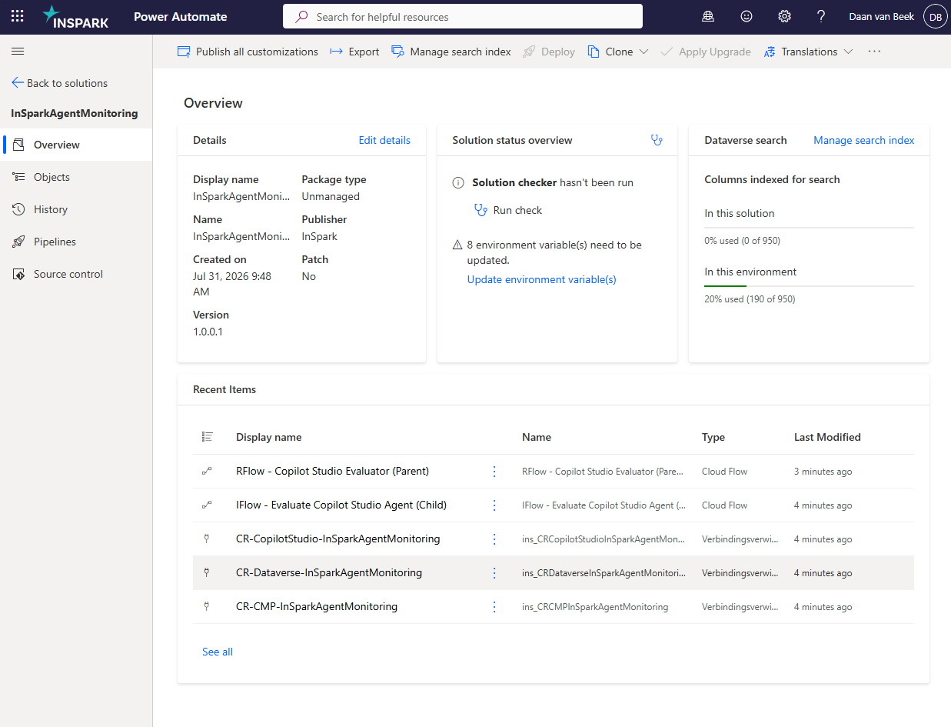Expand the Translations dropdown chevron
951x727 pixels.
tap(848, 52)
